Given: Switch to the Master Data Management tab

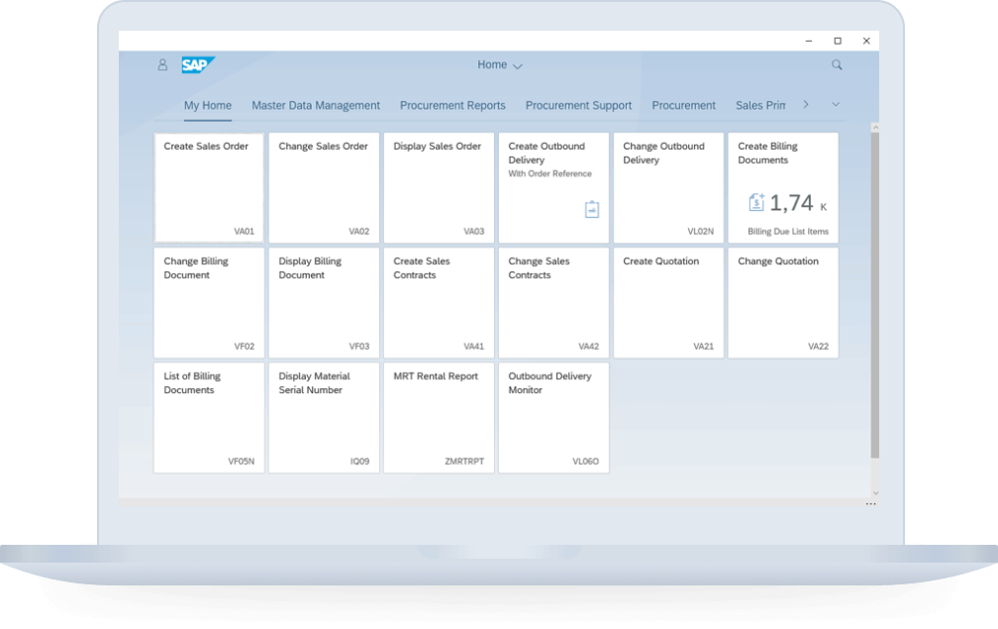Looking at the screenshot, I should (x=316, y=105).
